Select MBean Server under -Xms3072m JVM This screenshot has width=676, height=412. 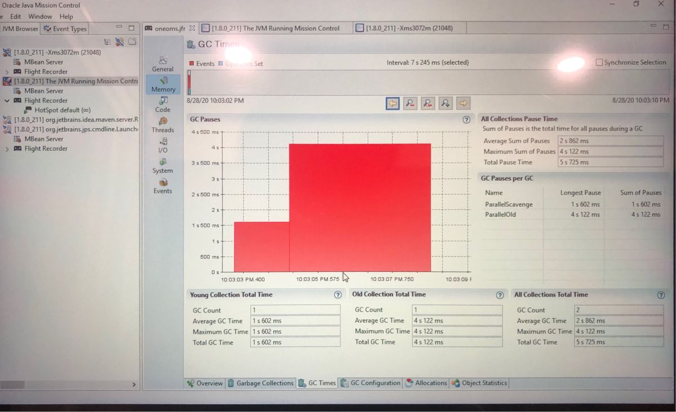point(38,62)
